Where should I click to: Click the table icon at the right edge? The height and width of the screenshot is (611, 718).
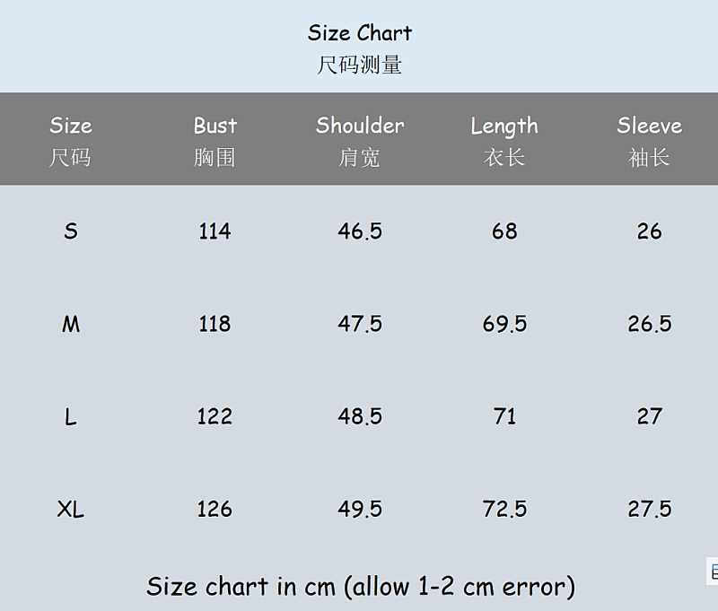pos(713,572)
